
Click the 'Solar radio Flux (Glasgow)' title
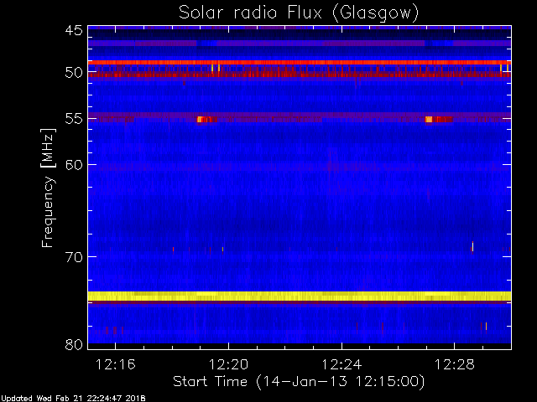point(299,13)
